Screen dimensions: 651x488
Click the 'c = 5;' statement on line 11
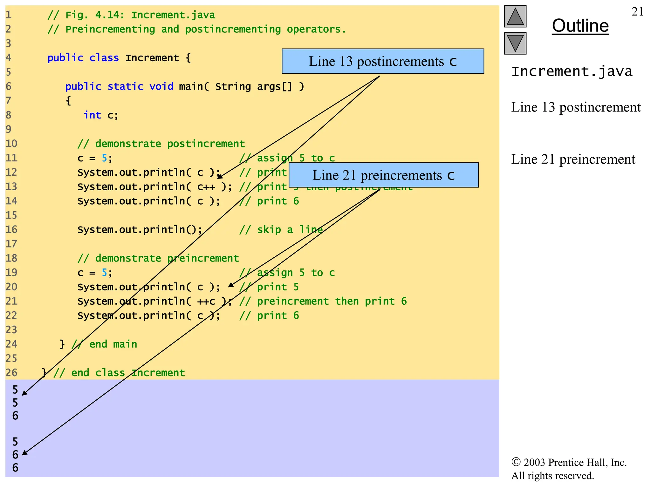[95, 158]
